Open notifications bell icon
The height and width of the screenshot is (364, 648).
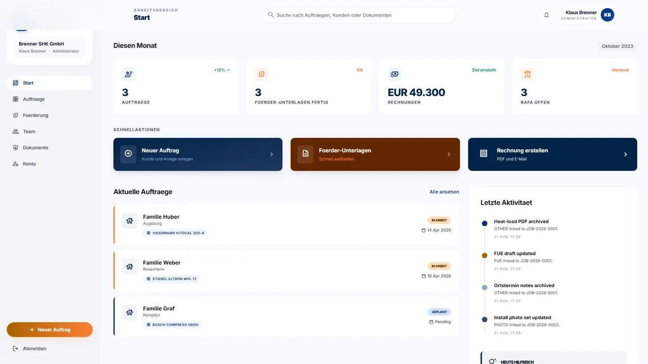point(546,15)
